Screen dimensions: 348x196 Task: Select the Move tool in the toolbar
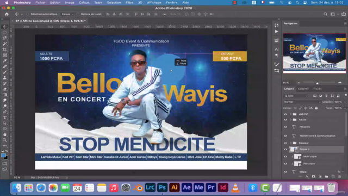pos(5,27)
